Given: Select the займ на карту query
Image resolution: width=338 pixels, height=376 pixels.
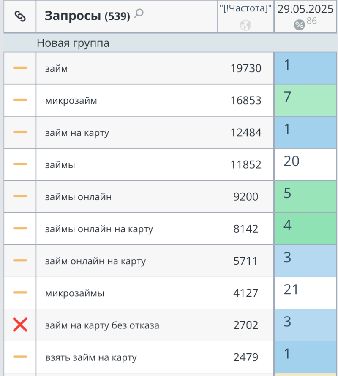Looking at the screenshot, I should click(77, 133).
